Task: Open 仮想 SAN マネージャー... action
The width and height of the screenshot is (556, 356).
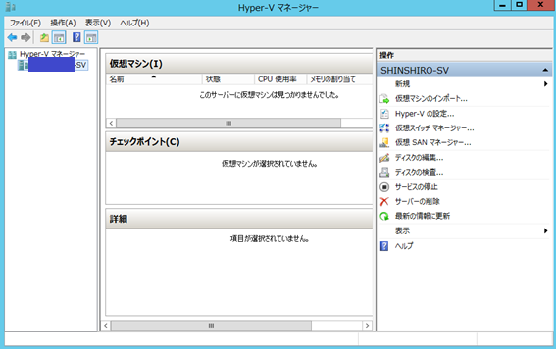Action: click(433, 143)
